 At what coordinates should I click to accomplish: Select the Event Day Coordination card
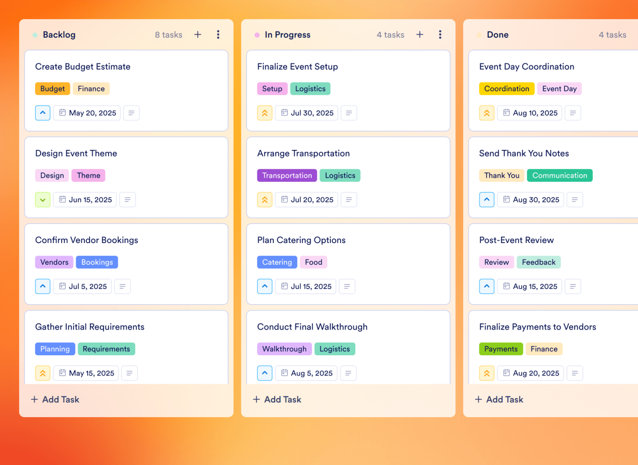point(526,66)
